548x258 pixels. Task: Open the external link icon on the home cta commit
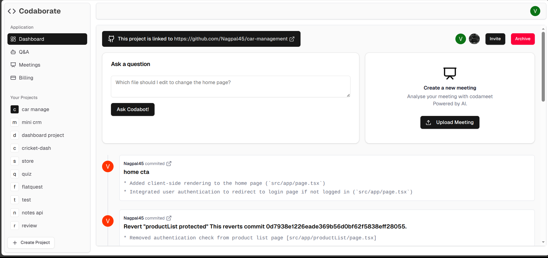pos(169,163)
